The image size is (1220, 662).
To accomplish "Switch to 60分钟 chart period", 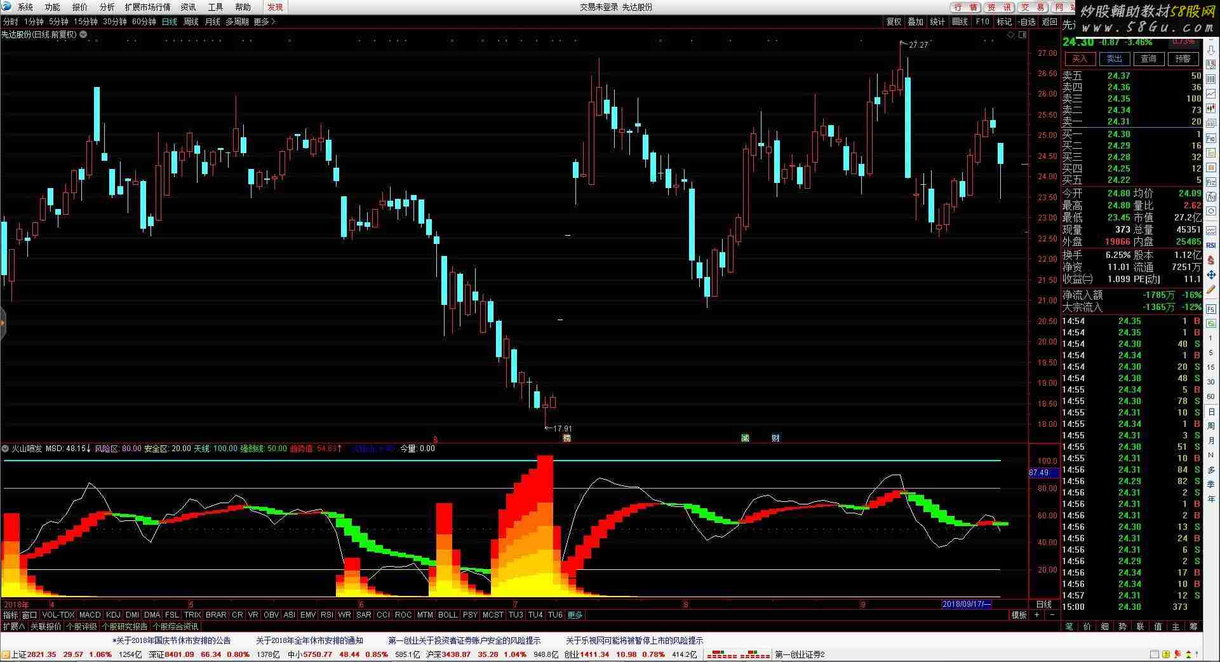I will pyautogui.click(x=144, y=22).
